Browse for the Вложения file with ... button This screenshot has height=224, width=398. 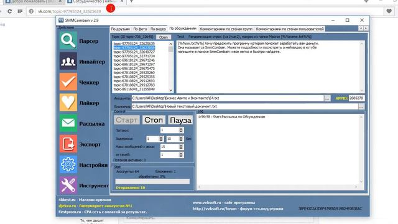(x=361, y=106)
